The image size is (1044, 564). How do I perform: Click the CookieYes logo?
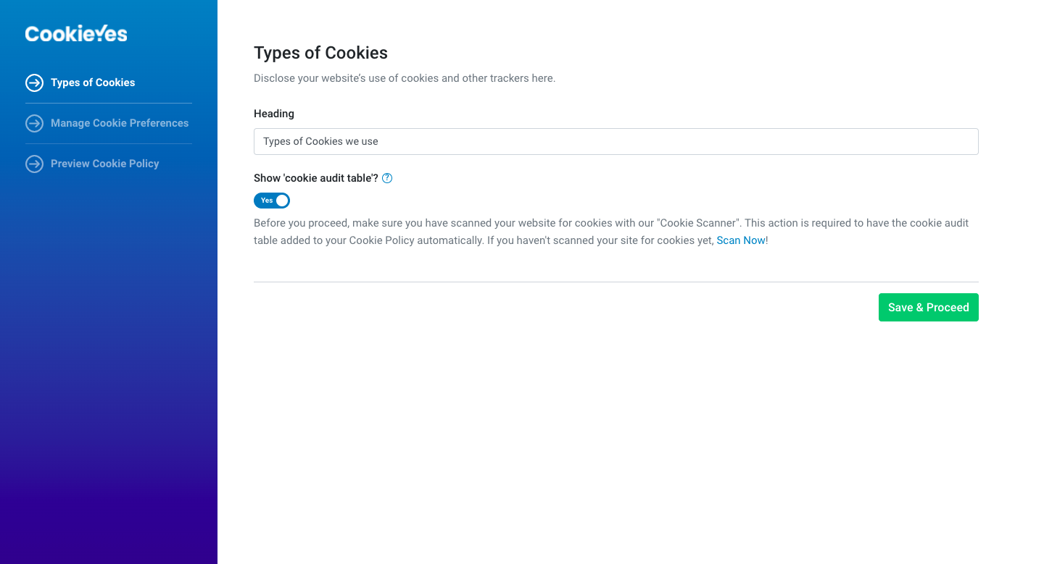tap(76, 33)
